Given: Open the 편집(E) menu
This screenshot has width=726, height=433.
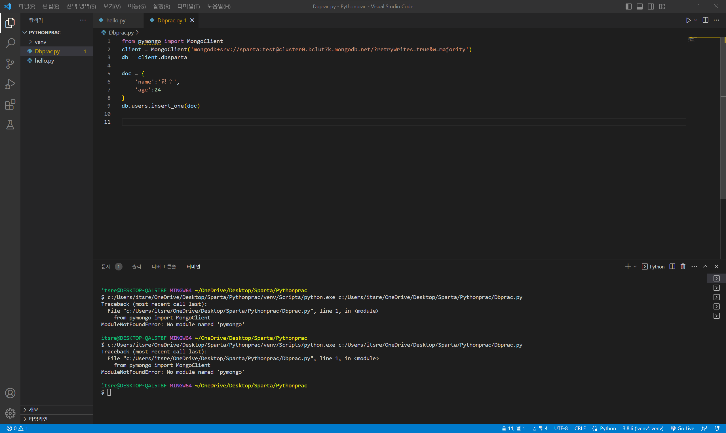Looking at the screenshot, I should click(x=51, y=7).
